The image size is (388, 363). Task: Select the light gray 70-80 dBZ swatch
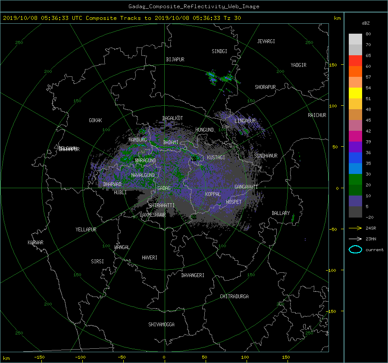coord(355,39)
